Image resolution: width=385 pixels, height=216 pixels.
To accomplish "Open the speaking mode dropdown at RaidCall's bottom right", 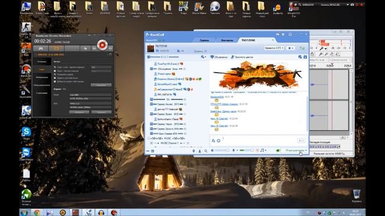I will click(295, 151).
